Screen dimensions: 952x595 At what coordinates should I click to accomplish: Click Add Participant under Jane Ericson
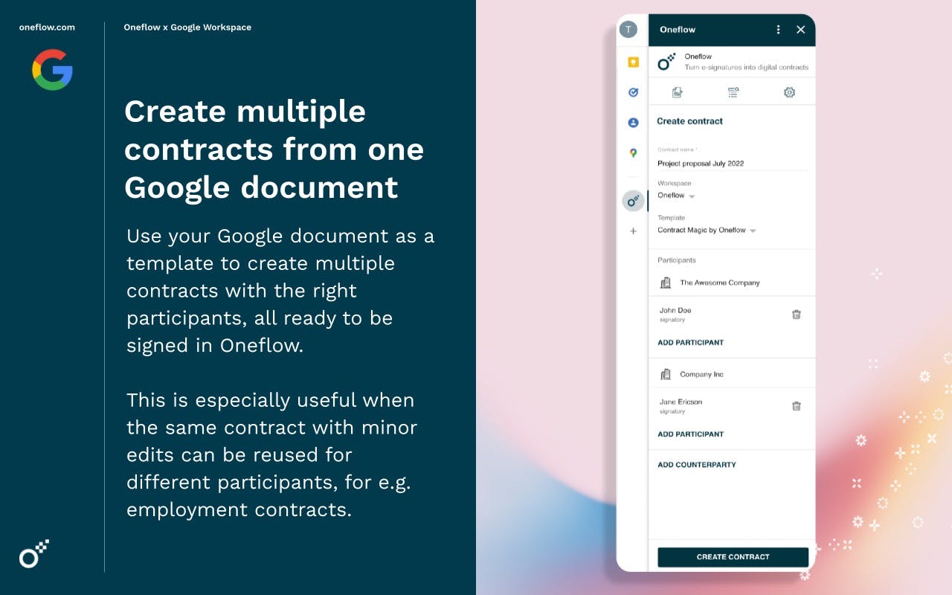pos(690,434)
